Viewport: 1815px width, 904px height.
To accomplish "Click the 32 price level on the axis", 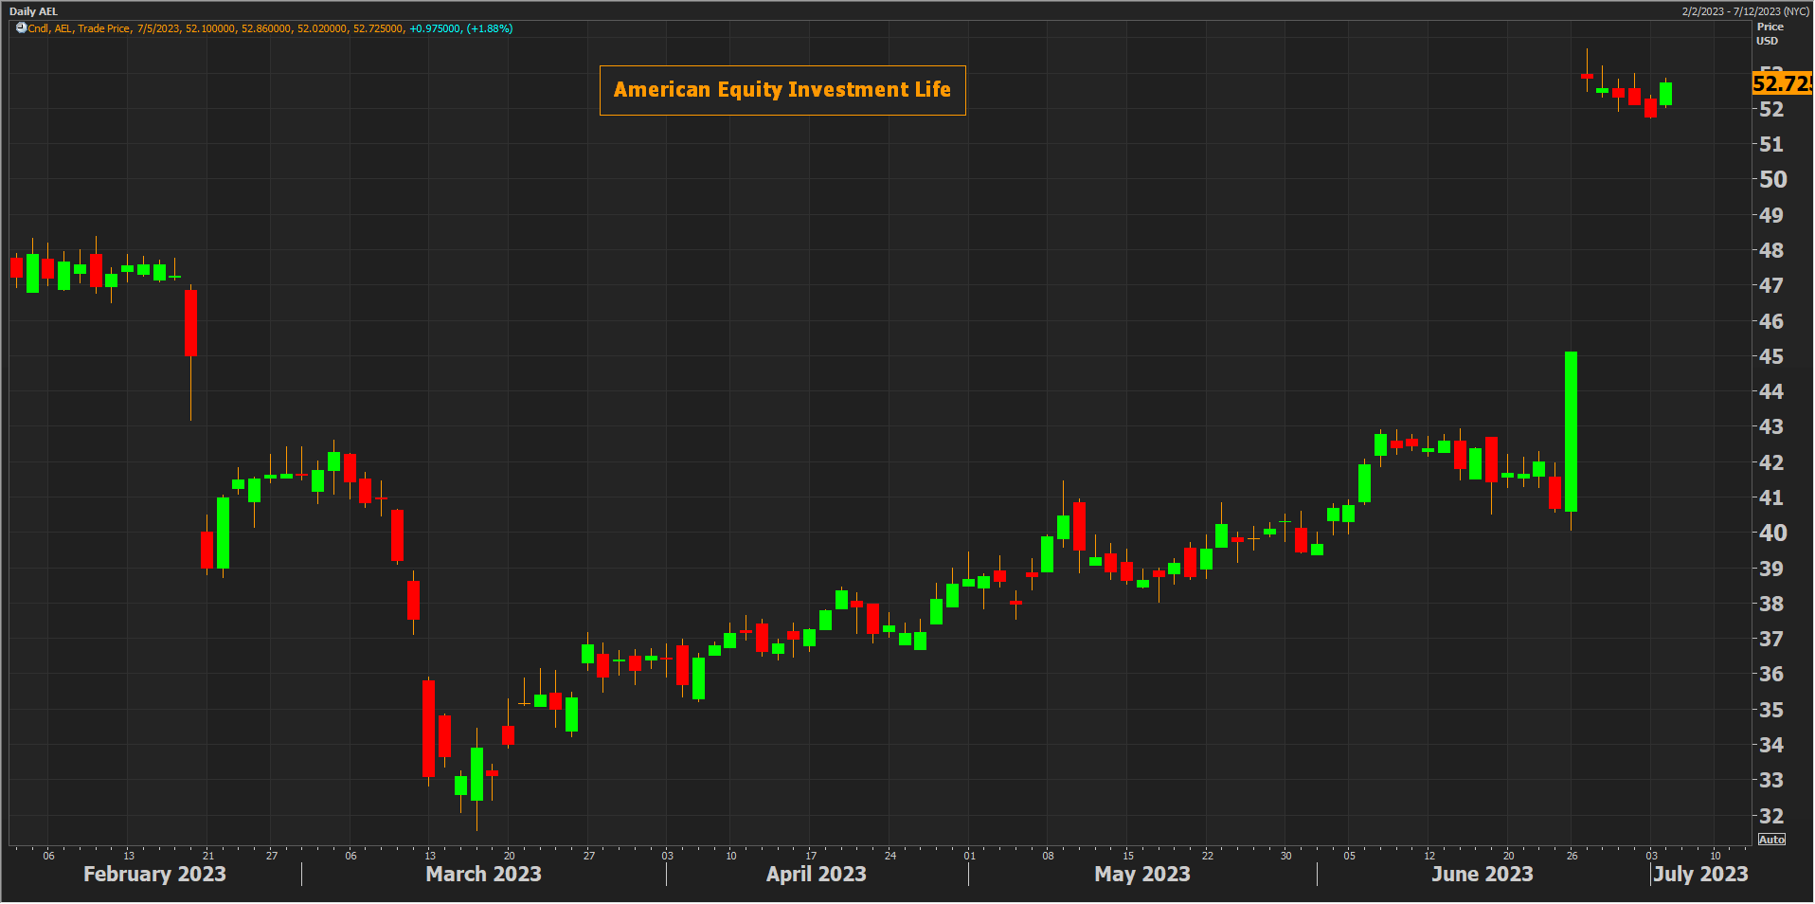I will [x=1771, y=816].
